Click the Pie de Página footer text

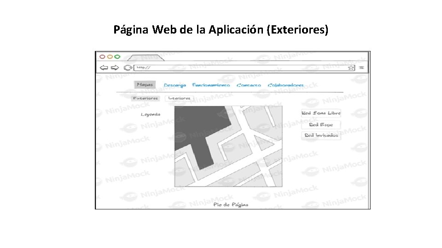click(231, 205)
